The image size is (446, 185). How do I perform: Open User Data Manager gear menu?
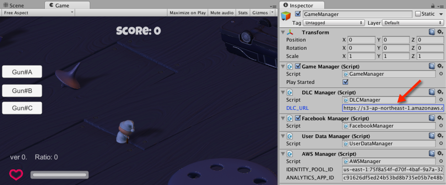tap(440, 136)
